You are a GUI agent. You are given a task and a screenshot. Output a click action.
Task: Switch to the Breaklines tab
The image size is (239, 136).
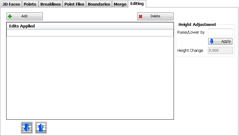51,4
